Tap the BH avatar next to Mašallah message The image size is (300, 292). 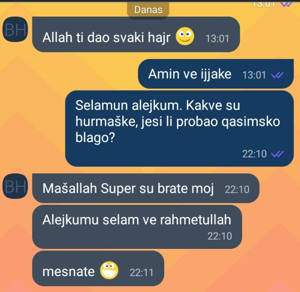(15, 186)
